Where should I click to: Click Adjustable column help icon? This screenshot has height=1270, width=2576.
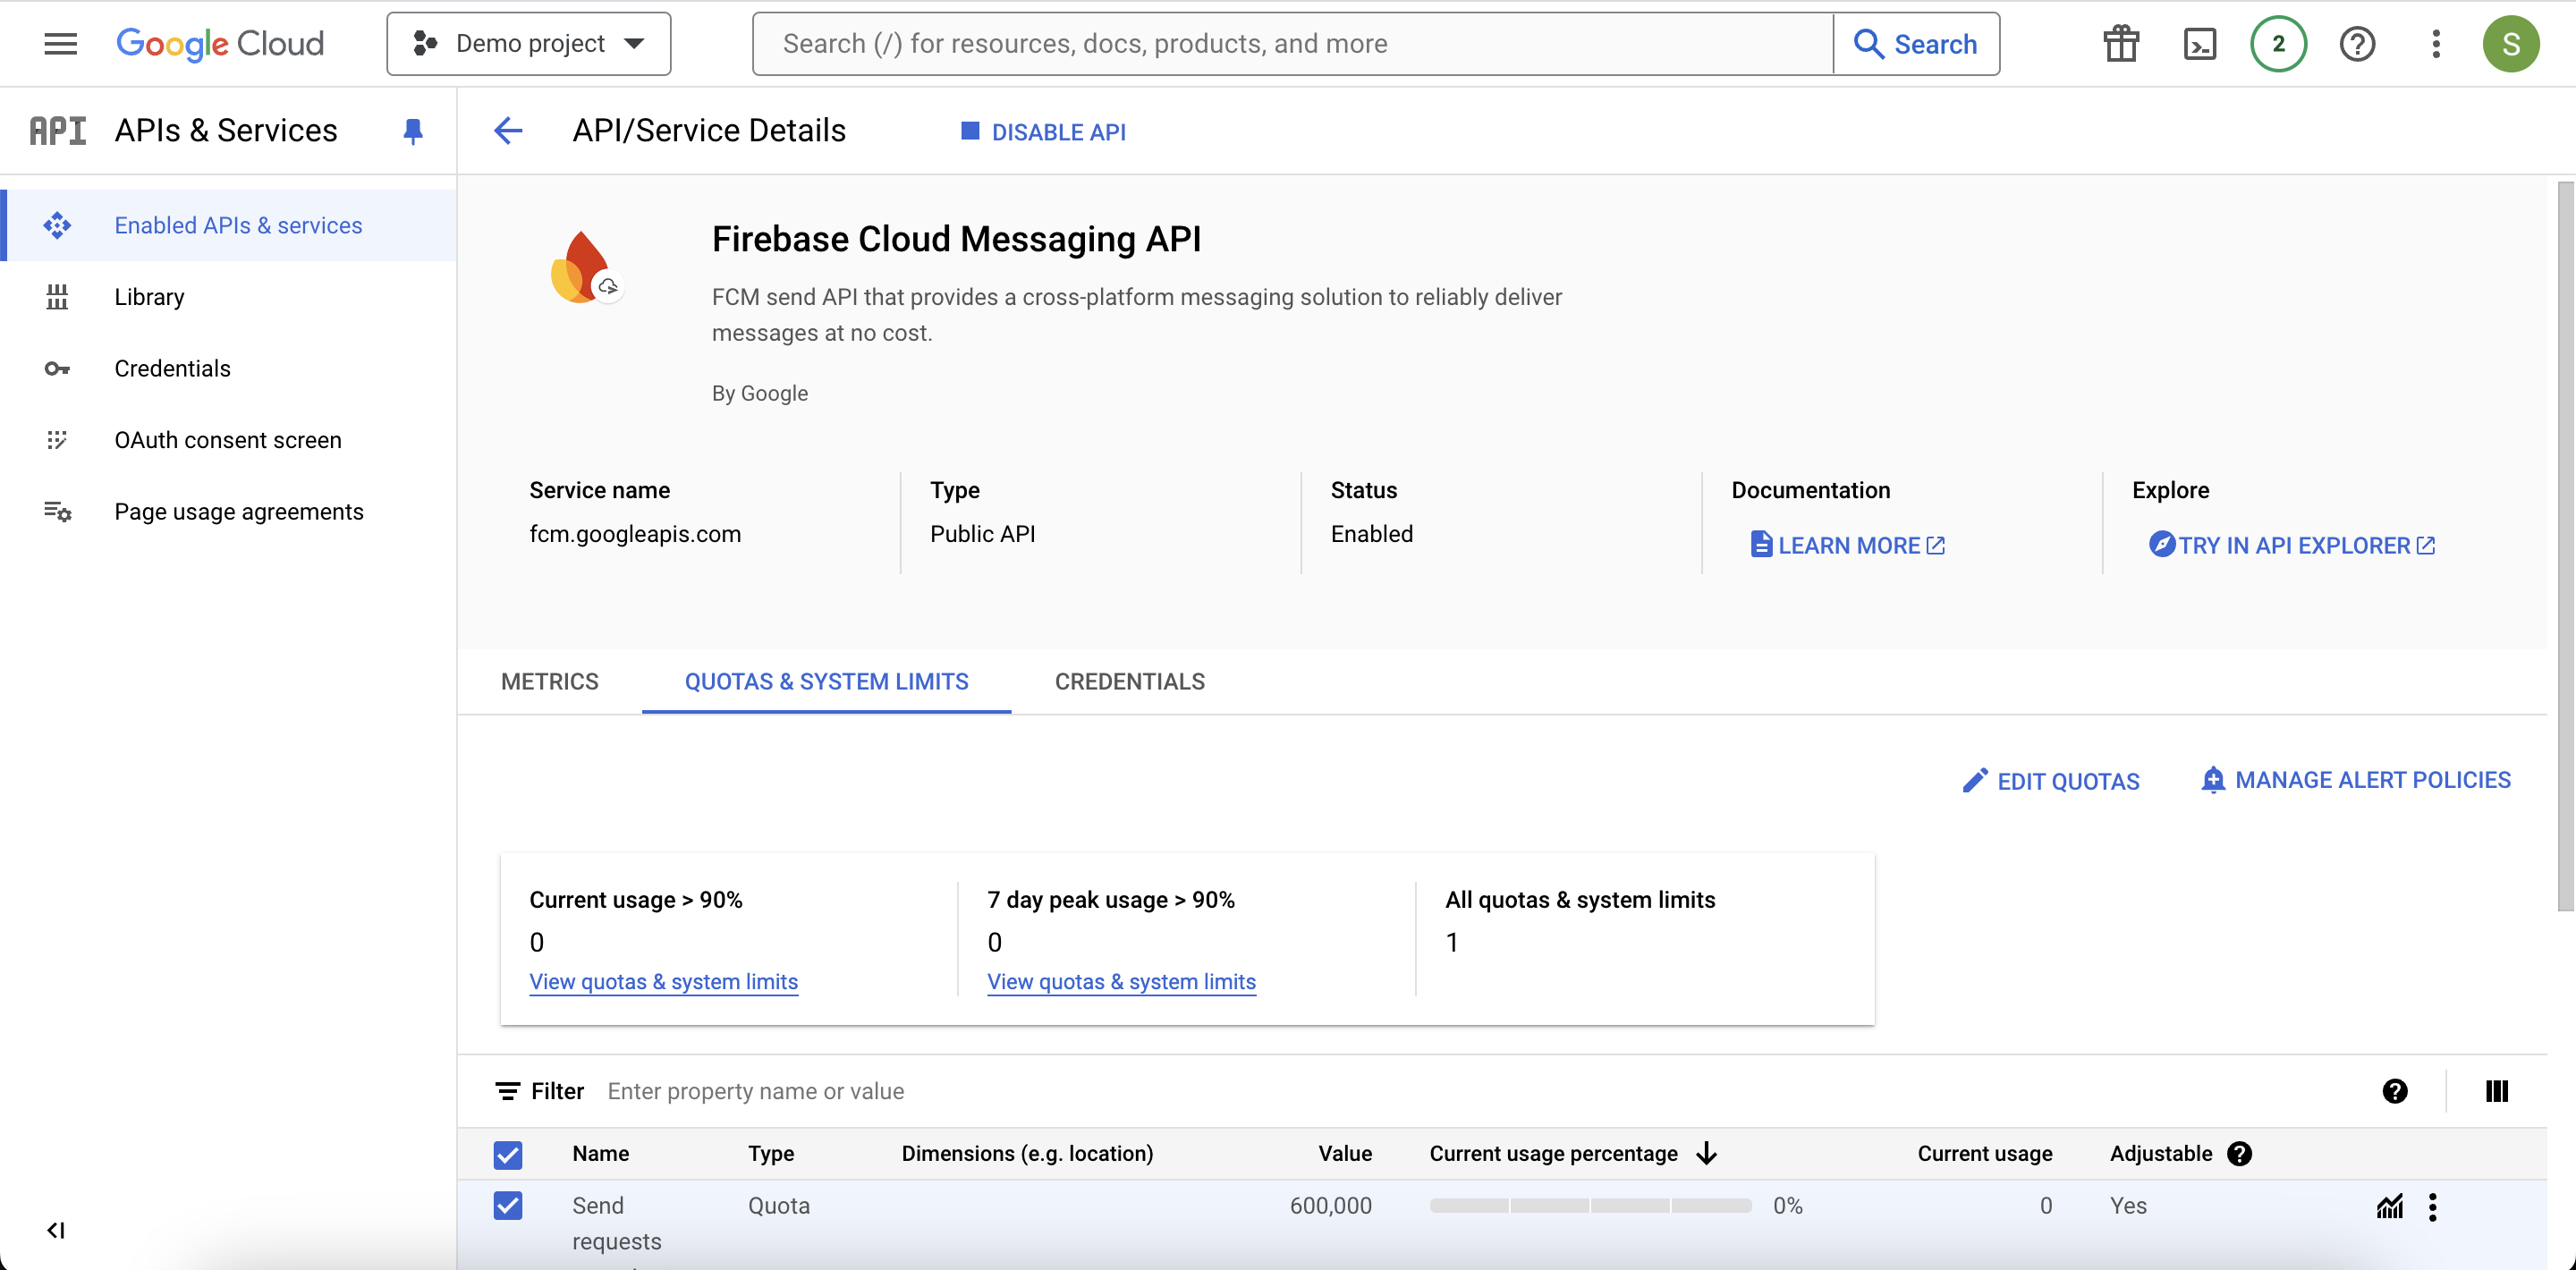(2239, 1154)
